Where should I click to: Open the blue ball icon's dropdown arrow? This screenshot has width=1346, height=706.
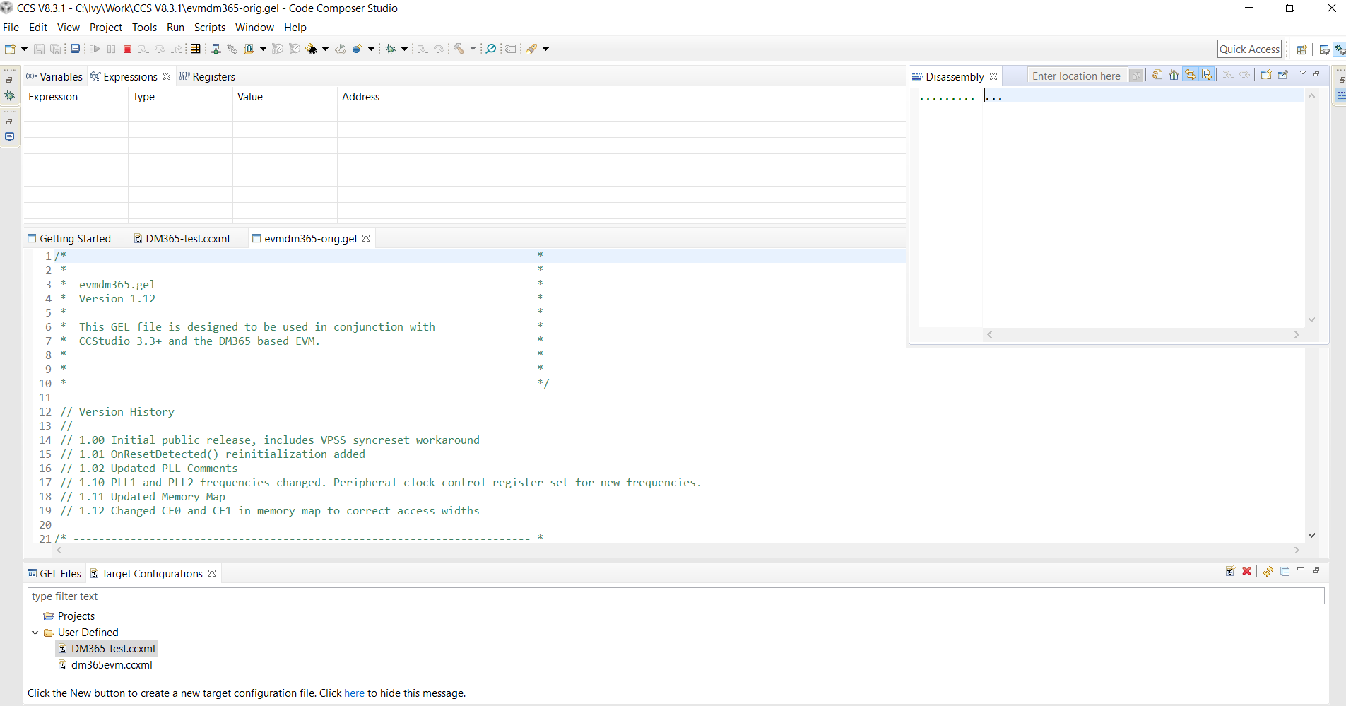click(x=371, y=49)
